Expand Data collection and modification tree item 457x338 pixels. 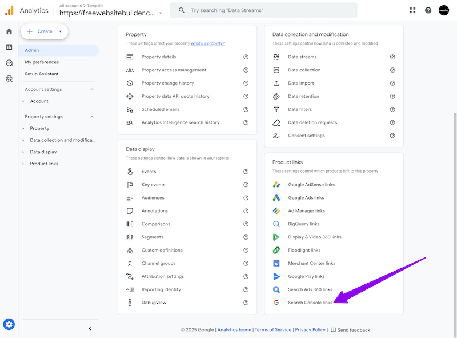(x=23, y=140)
